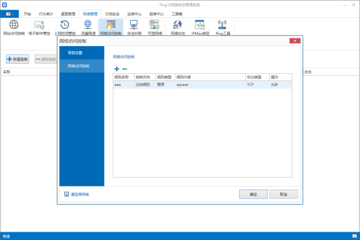This screenshot has height=240, width=360.
Task: Open the blue application menu dropdown
Action: click(x=10, y=13)
